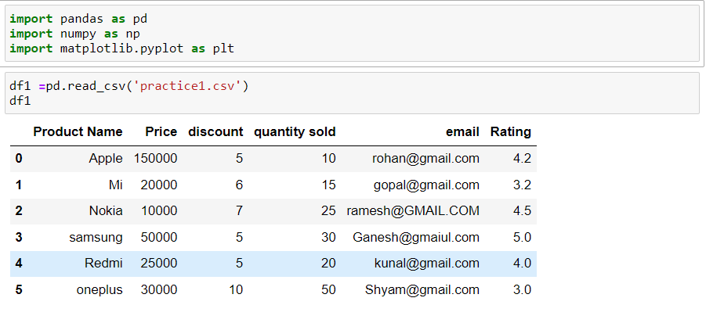This screenshot has height=323, width=706.
Task: Click row index 1
Action: (19, 185)
